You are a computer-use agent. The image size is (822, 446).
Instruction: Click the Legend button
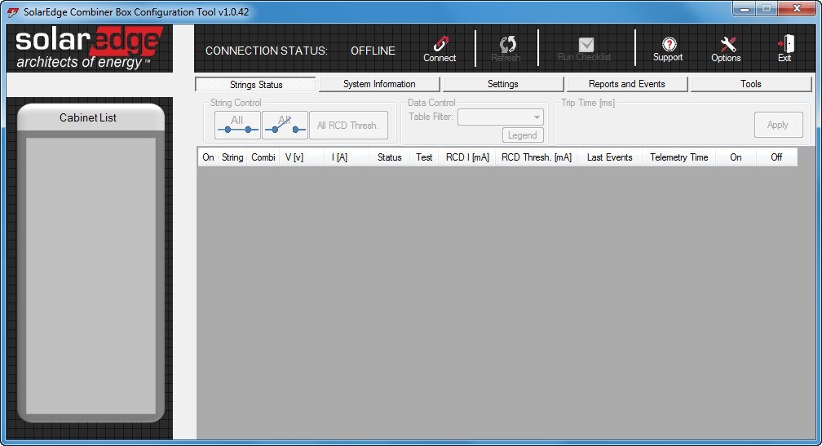coord(523,135)
